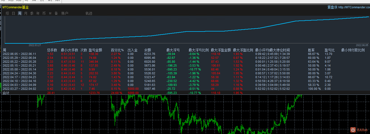The width and height of the screenshot is (370, 134).
Task: Switch to the 年 yearly tab
Action: (x=38, y=13)
